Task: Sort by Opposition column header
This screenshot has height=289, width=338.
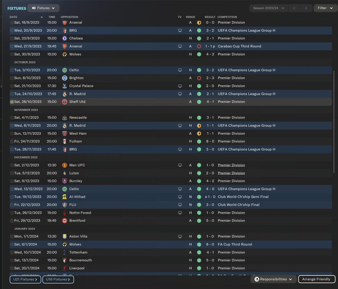Action: tap(69, 17)
